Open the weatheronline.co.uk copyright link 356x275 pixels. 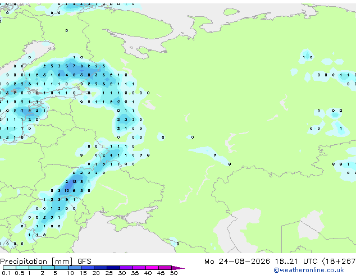(309, 270)
